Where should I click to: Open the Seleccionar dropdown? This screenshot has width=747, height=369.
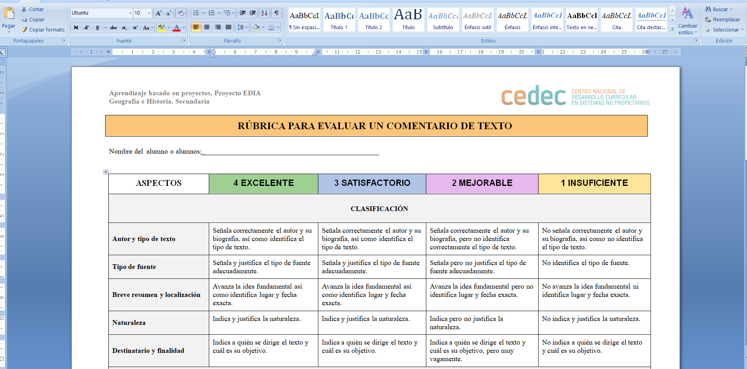[724, 30]
